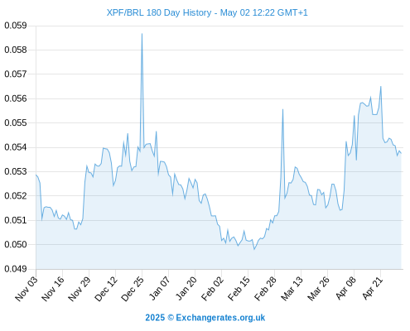Click the Dec 12 date tick label
Image resolution: width=410 pixels, height=331 pixels.
(106, 289)
